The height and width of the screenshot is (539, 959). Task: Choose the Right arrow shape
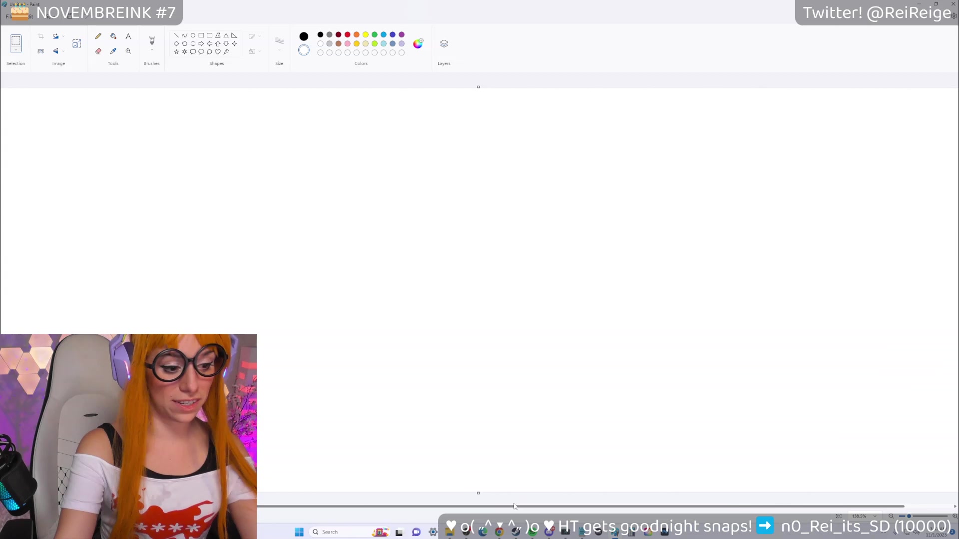point(201,43)
